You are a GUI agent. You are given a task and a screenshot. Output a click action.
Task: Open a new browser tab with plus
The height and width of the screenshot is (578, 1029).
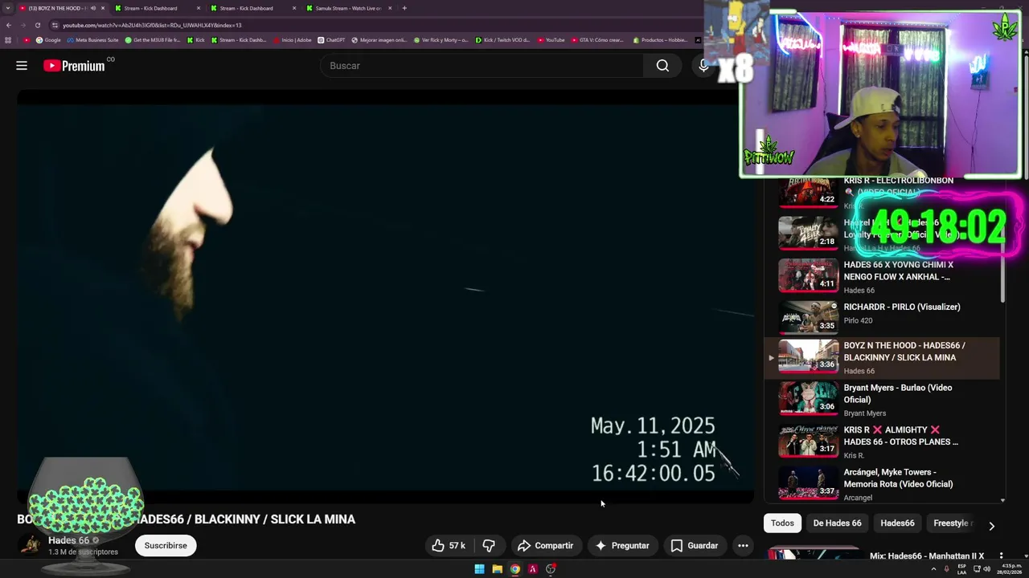404,8
